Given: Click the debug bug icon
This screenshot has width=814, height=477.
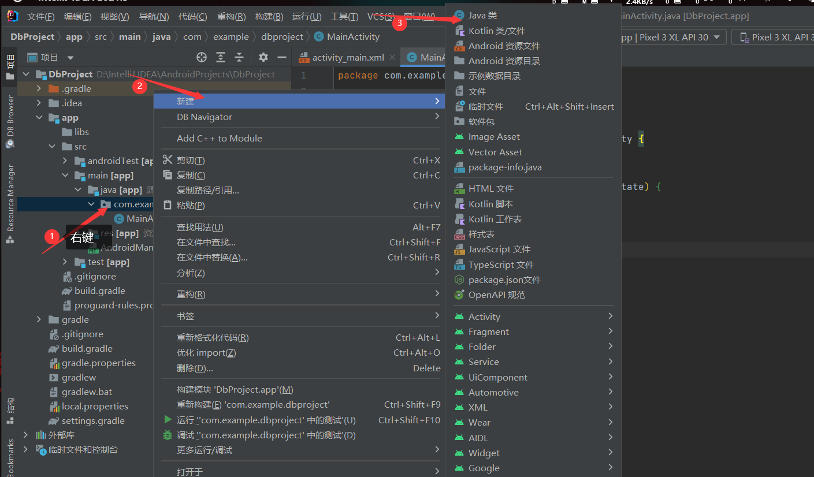Looking at the screenshot, I should [x=168, y=435].
